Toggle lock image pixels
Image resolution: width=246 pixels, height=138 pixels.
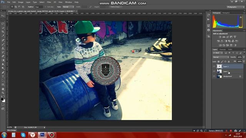[x=222, y=62]
